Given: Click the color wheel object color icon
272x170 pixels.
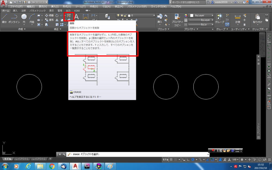Looking at the screenshot, I should pos(186,16).
